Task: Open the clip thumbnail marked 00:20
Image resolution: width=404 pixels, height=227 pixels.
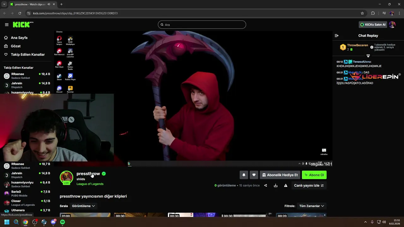Action: [x=301, y=215]
